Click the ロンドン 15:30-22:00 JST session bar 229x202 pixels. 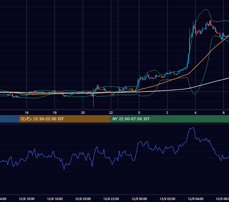click(65, 119)
